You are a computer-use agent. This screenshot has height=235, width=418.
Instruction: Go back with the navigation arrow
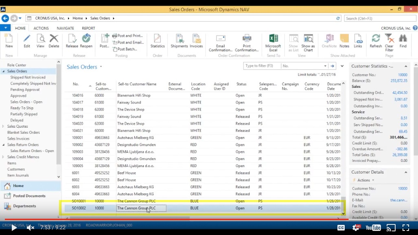(x=5, y=18)
